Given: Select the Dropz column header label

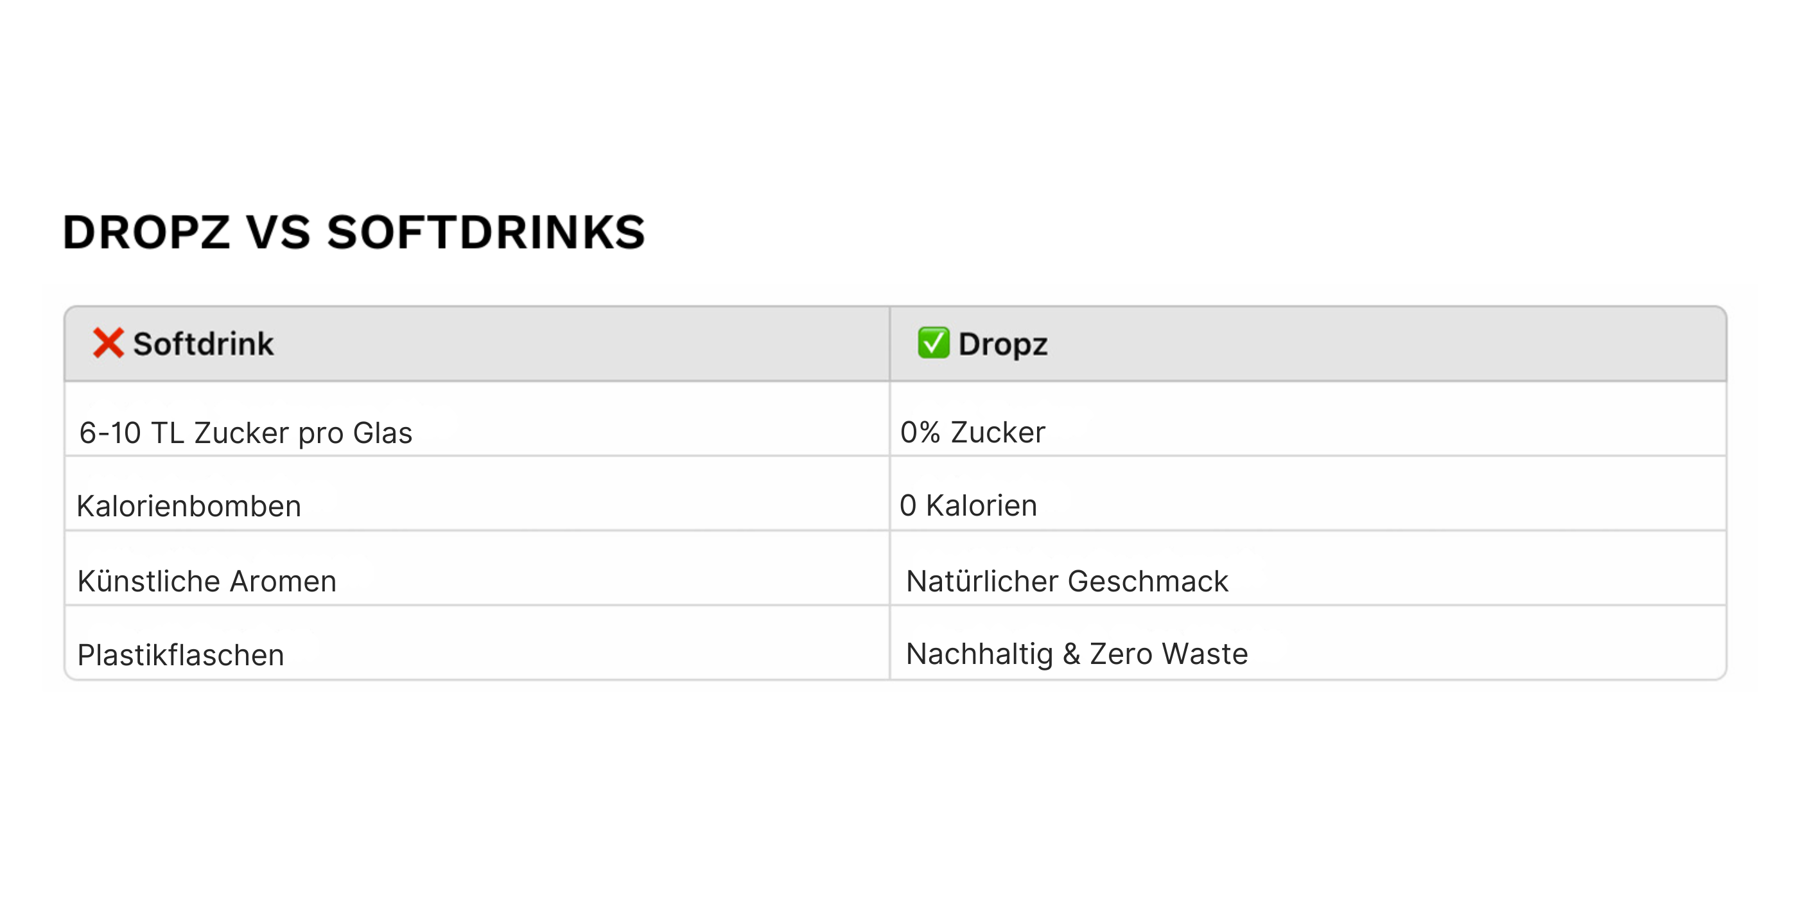Looking at the screenshot, I should [x=1002, y=344].
